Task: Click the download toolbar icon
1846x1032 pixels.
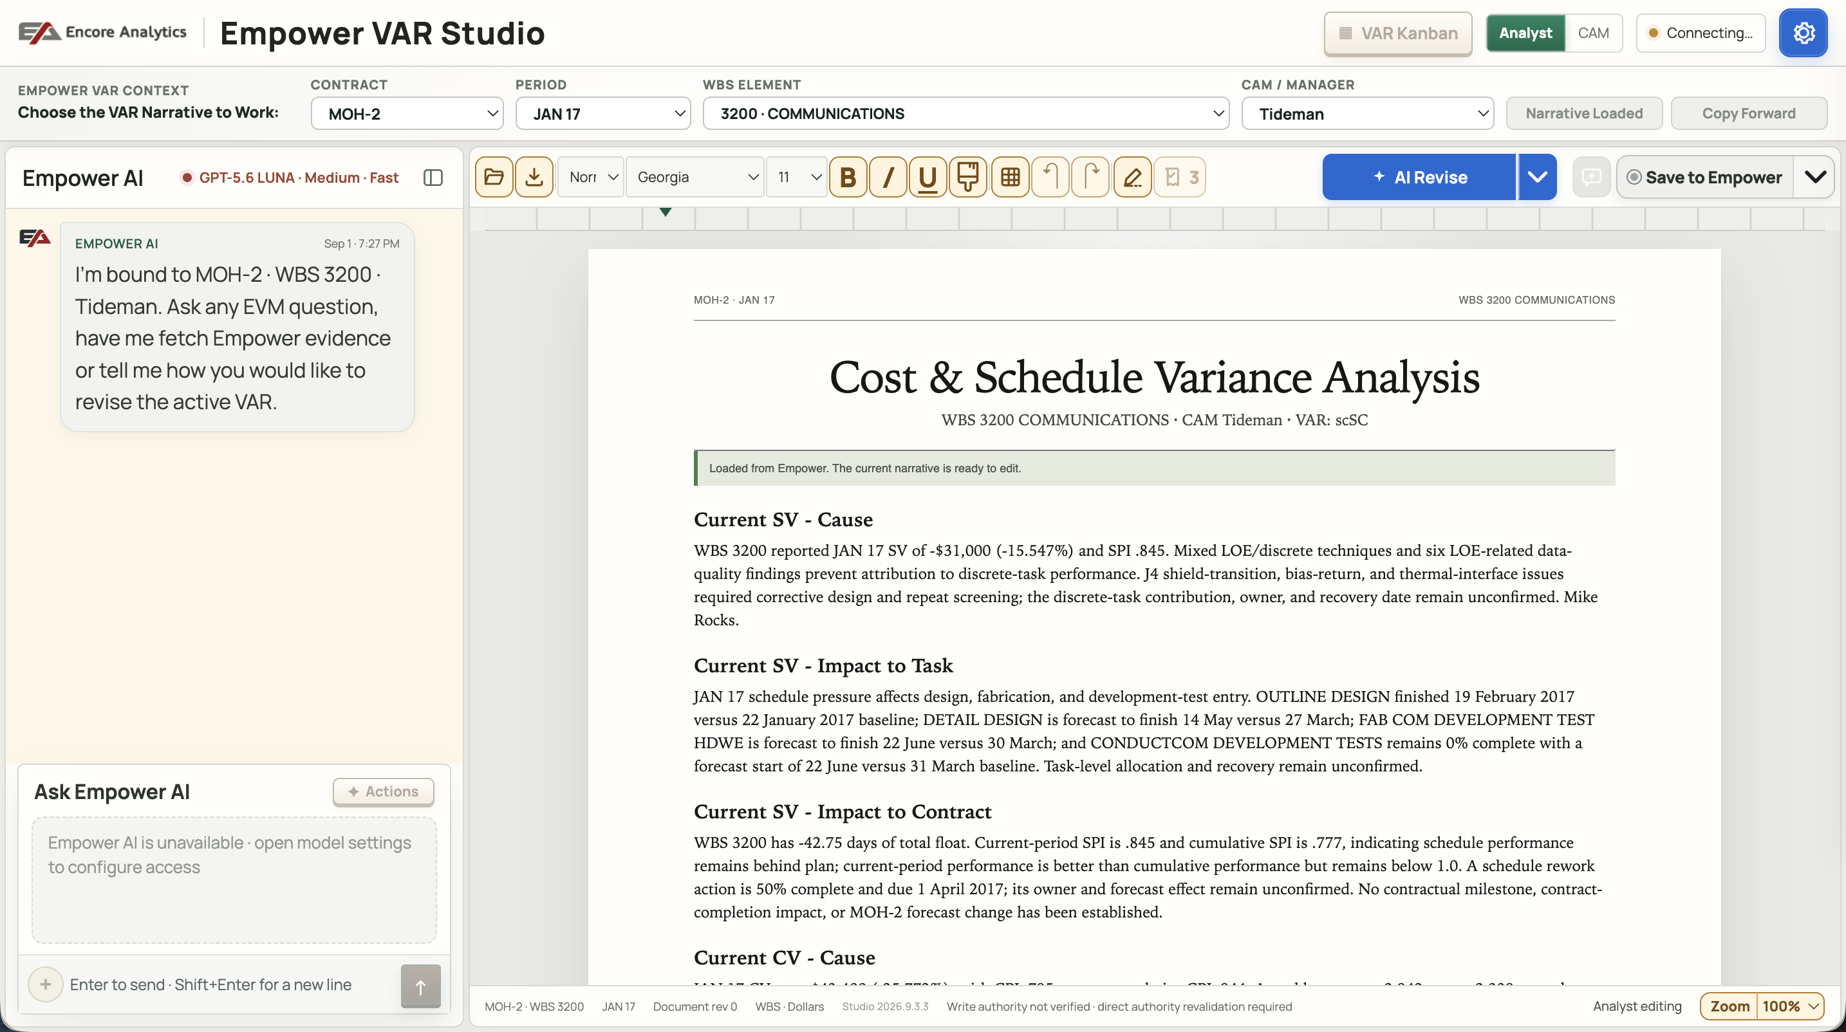Action: click(x=534, y=177)
